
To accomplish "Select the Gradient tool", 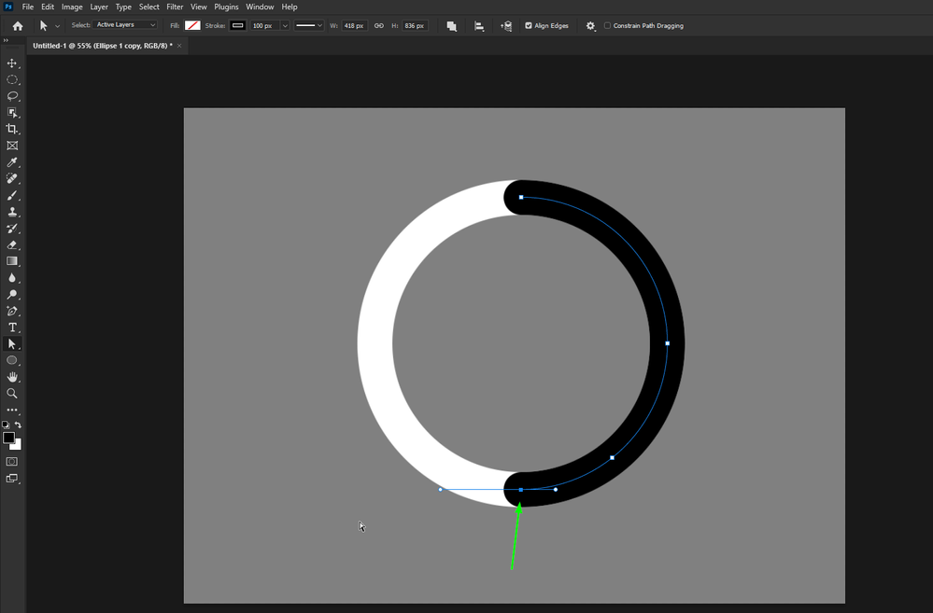I will pos(12,261).
